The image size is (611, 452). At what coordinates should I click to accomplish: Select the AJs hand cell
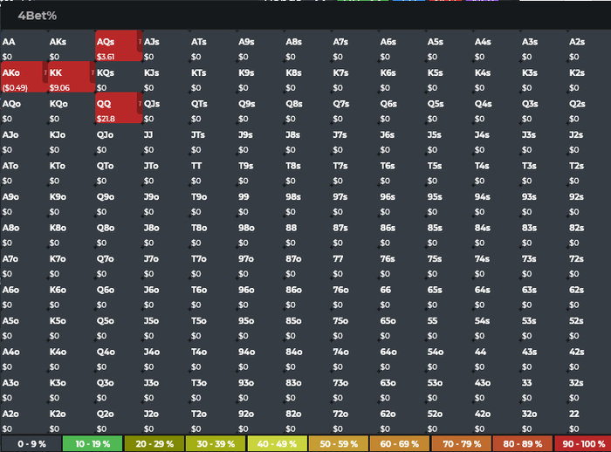(x=166, y=45)
